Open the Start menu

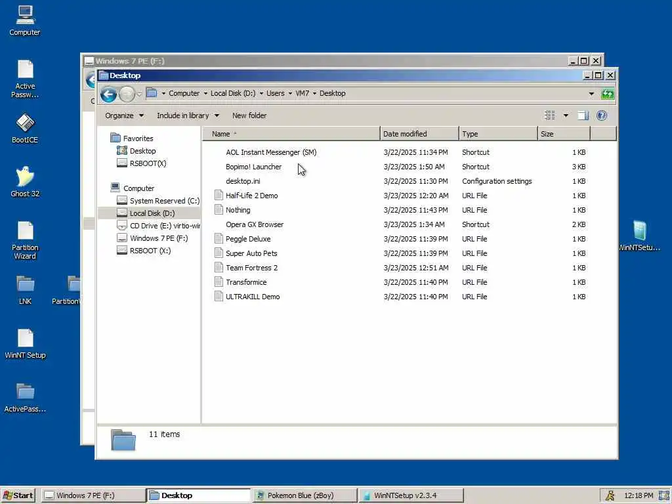(x=18, y=495)
